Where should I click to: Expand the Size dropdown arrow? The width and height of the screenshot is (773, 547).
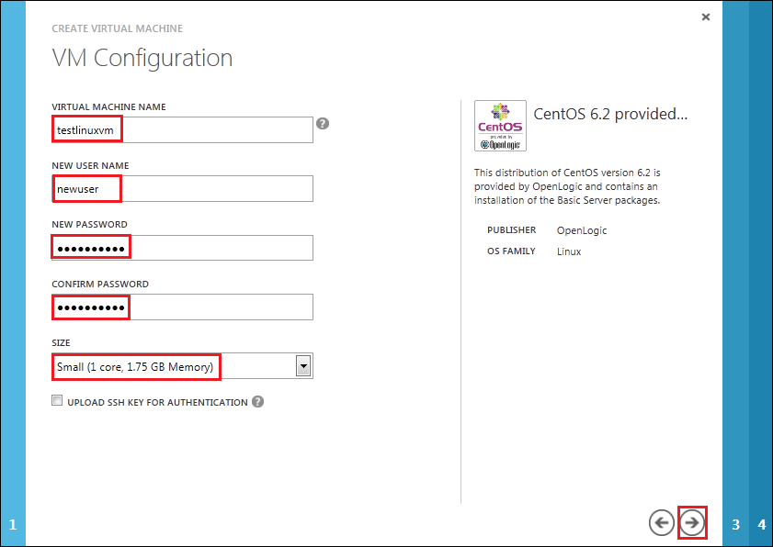[303, 366]
